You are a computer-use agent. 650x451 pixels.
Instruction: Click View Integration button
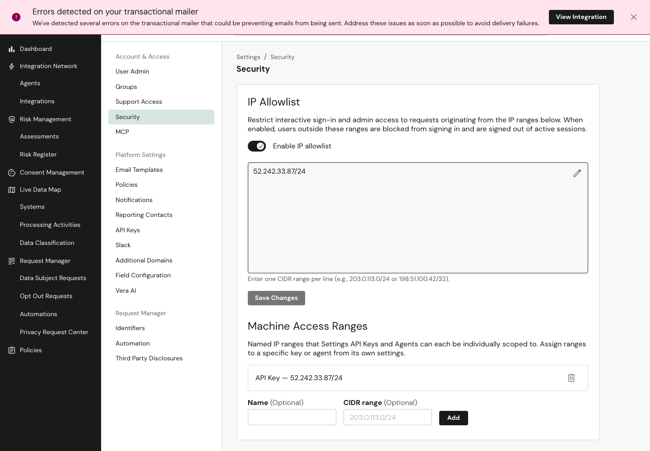click(581, 17)
